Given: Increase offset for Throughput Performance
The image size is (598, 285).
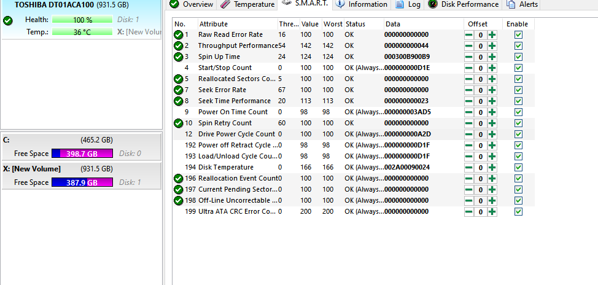Looking at the screenshot, I should point(492,46).
